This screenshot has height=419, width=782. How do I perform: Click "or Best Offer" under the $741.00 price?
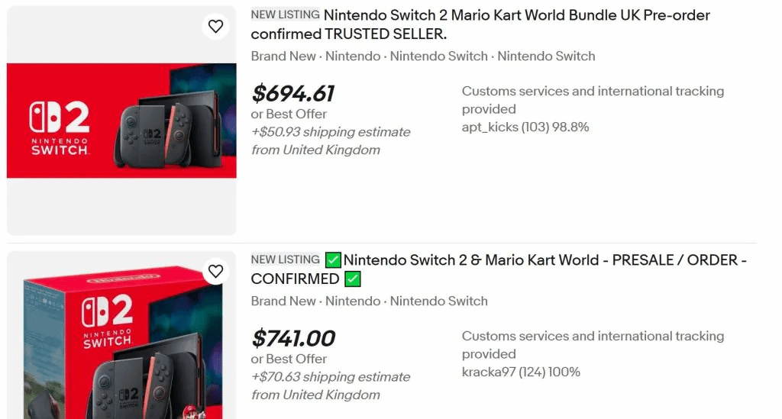pos(289,359)
